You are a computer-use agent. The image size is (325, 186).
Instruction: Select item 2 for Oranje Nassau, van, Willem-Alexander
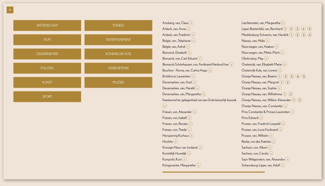click(300, 100)
